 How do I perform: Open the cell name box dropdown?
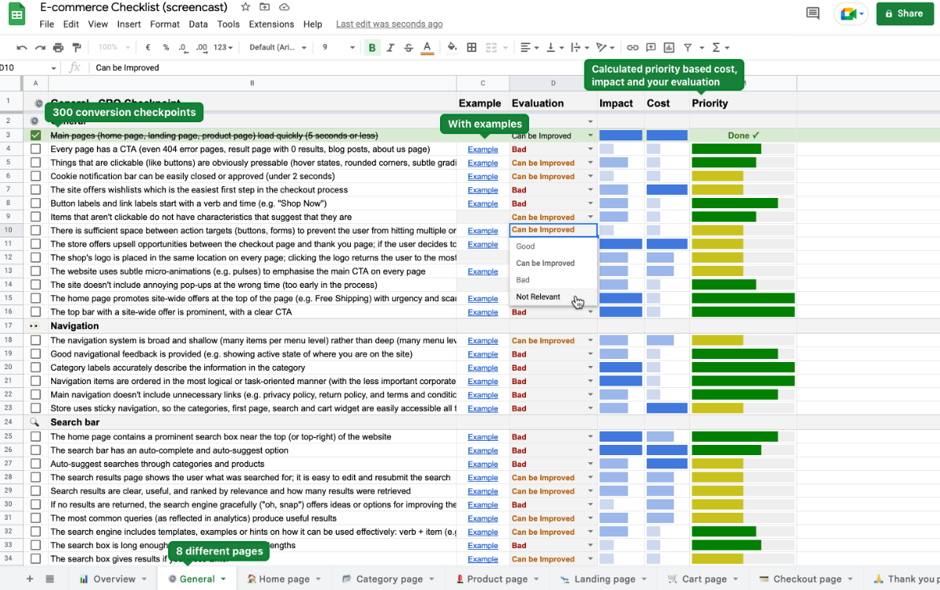[54, 69]
